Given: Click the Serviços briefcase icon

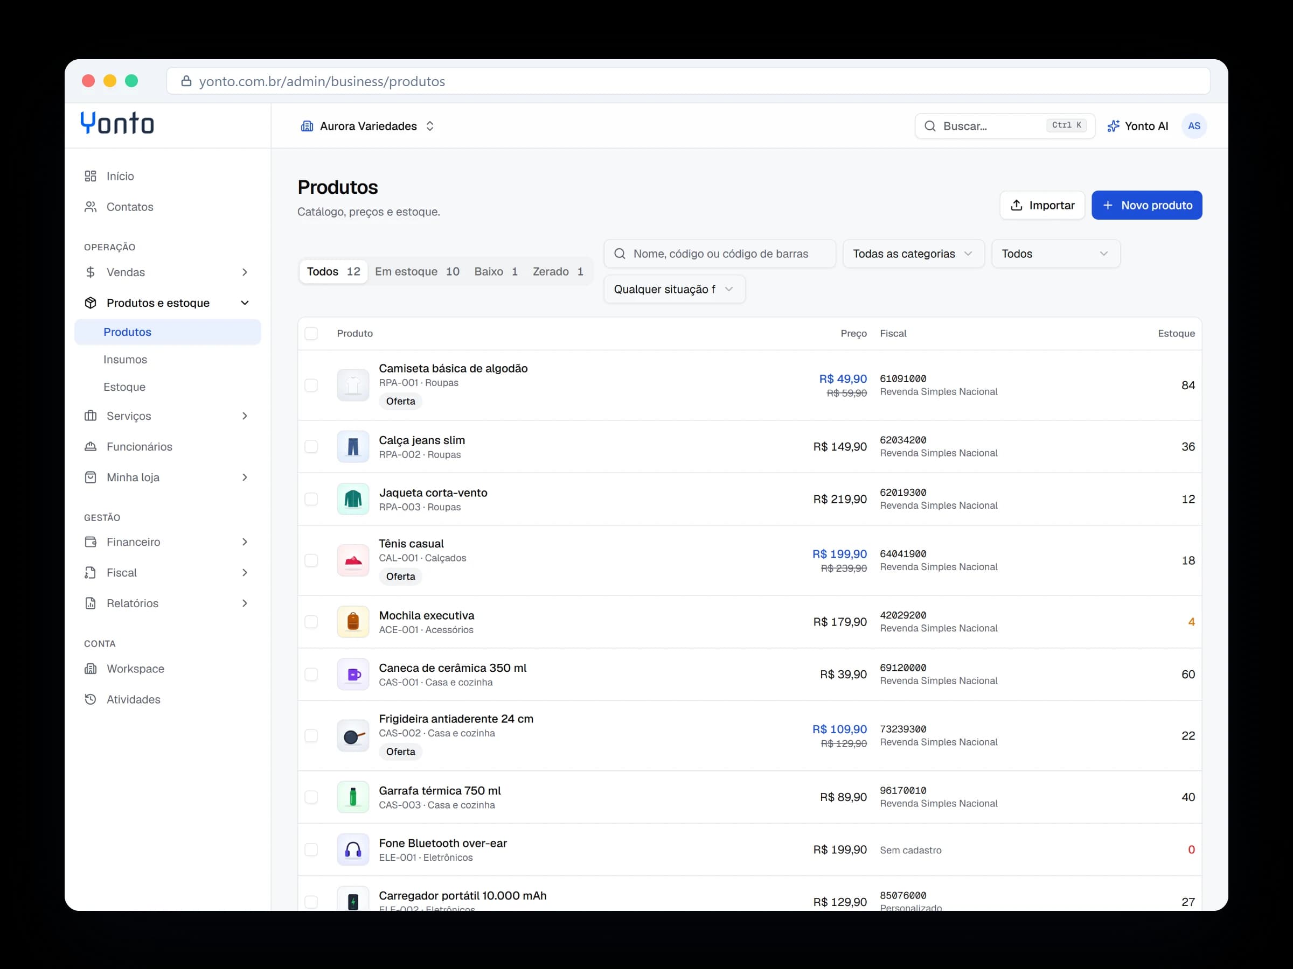Looking at the screenshot, I should (90, 416).
